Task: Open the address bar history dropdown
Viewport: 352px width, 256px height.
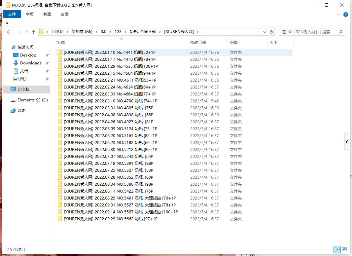Action: [x=265, y=32]
